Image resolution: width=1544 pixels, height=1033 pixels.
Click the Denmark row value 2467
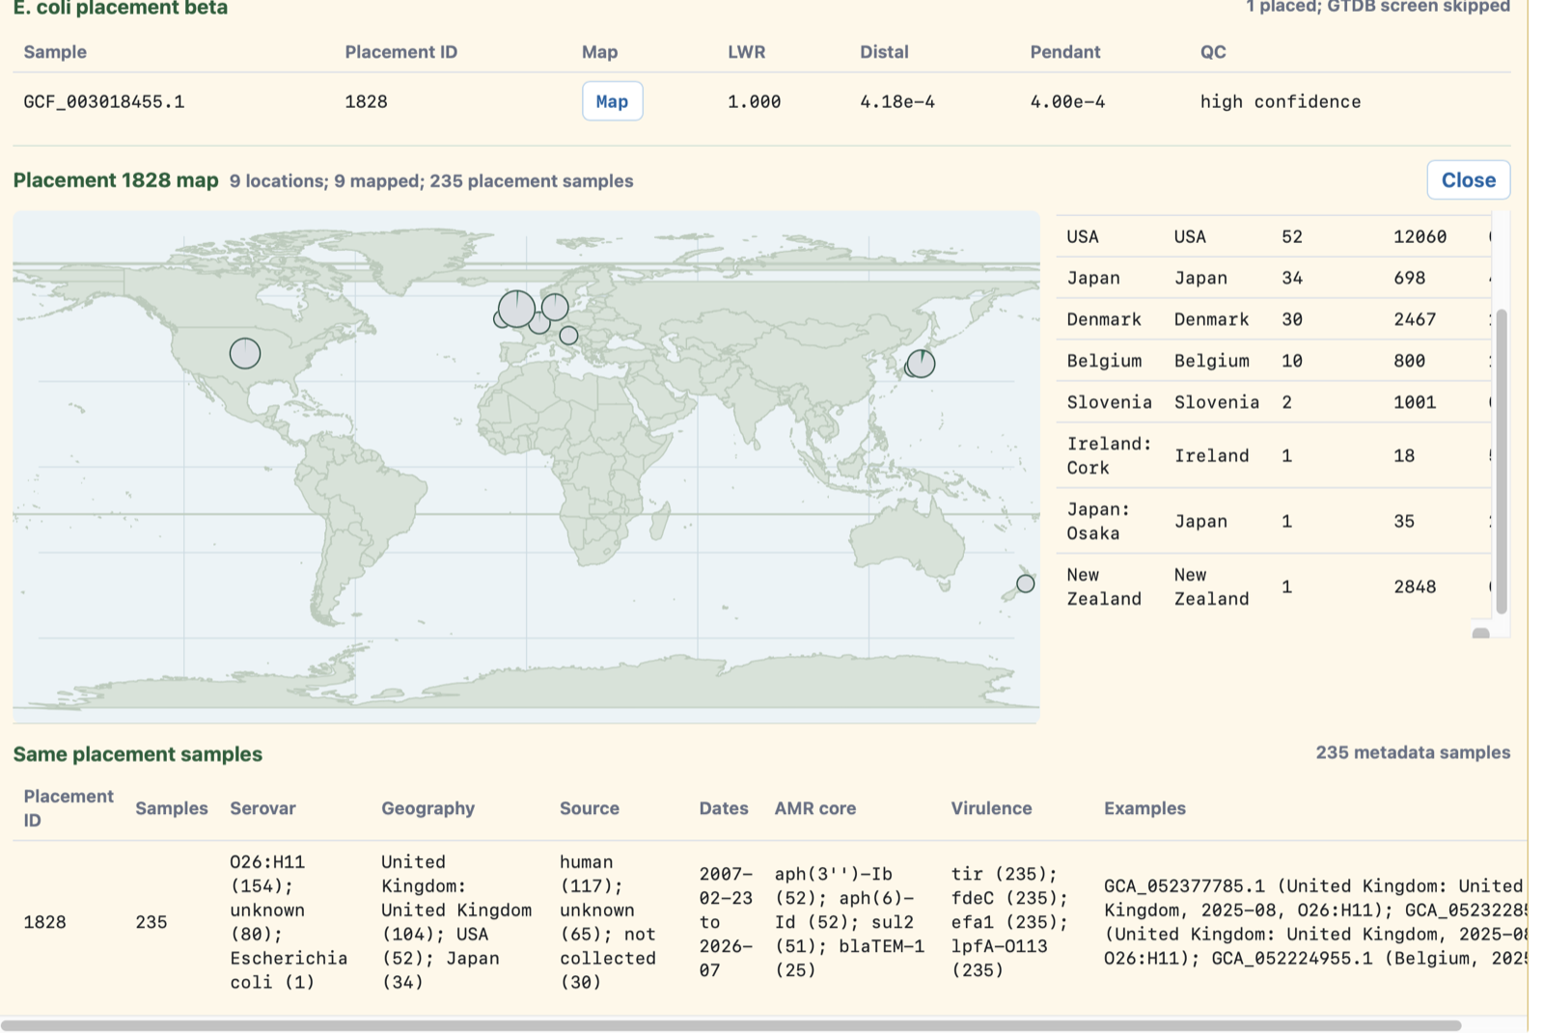[x=1415, y=319]
